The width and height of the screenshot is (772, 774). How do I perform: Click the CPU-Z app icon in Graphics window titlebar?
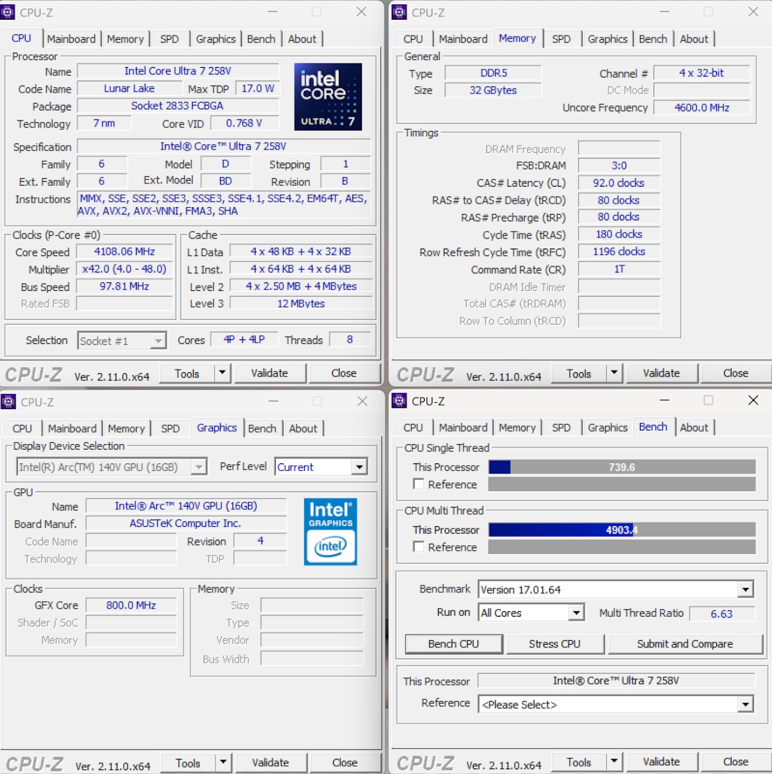coord(8,402)
